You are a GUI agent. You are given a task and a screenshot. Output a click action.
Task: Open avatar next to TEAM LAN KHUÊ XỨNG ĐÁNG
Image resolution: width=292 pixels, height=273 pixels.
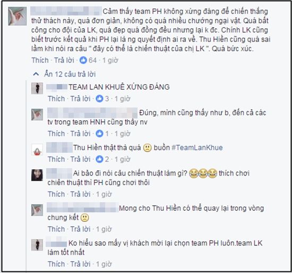pyautogui.click(x=37, y=88)
